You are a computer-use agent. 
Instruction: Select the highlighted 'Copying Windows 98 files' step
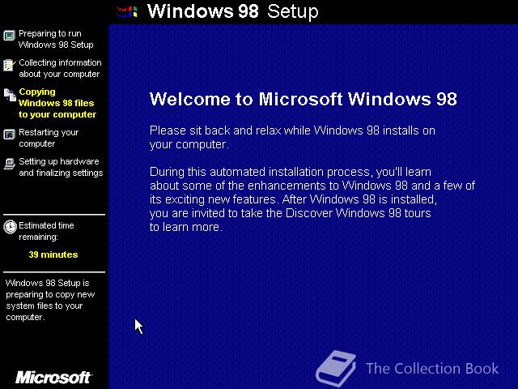click(57, 103)
